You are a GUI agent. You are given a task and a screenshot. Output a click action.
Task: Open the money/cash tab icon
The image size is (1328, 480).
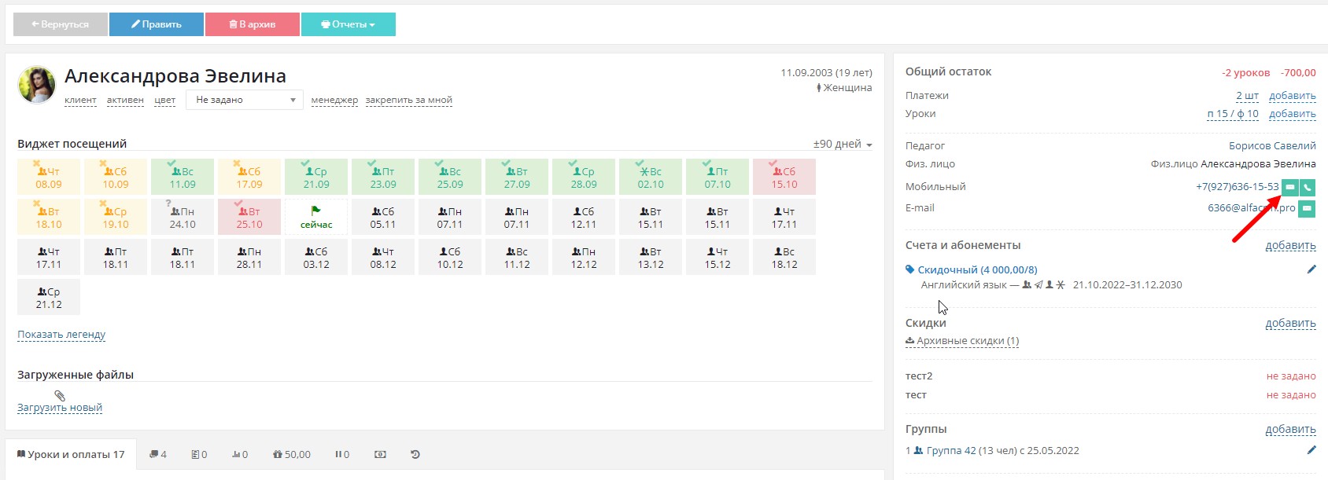coord(380,454)
